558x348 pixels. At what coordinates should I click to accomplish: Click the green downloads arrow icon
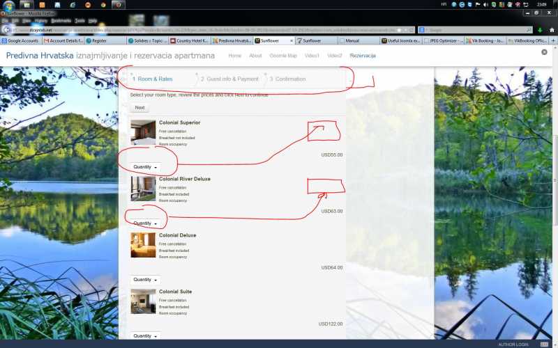click(x=540, y=30)
